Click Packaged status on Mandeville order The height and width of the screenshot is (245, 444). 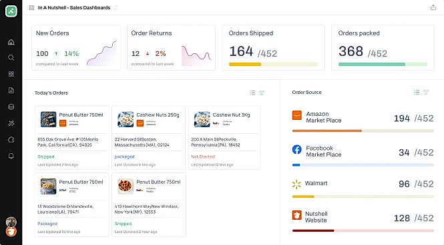pyautogui.click(x=47, y=224)
